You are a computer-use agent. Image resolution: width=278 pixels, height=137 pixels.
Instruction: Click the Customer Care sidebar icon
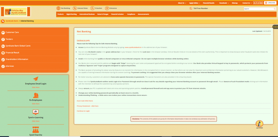[3, 33]
